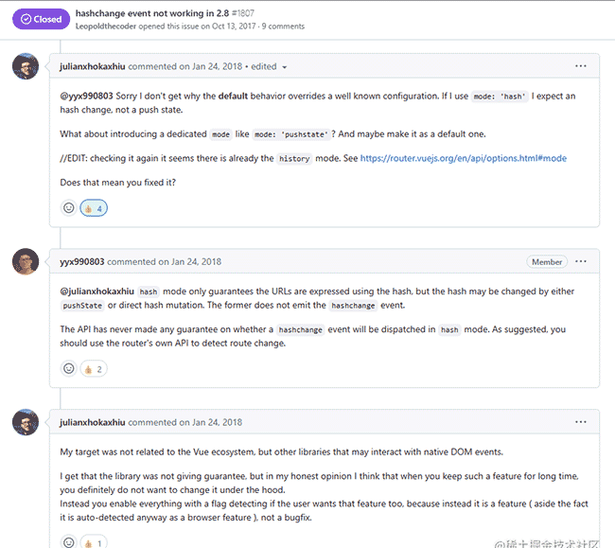This screenshot has width=615, height=548.
Task: Toggle thumbs up reaction showing 2
Action: [94, 369]
